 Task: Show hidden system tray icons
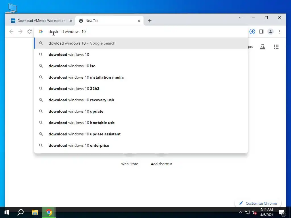[240, 212]
